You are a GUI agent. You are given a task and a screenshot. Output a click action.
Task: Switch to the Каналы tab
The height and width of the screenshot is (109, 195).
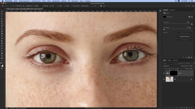coord(169,60)
